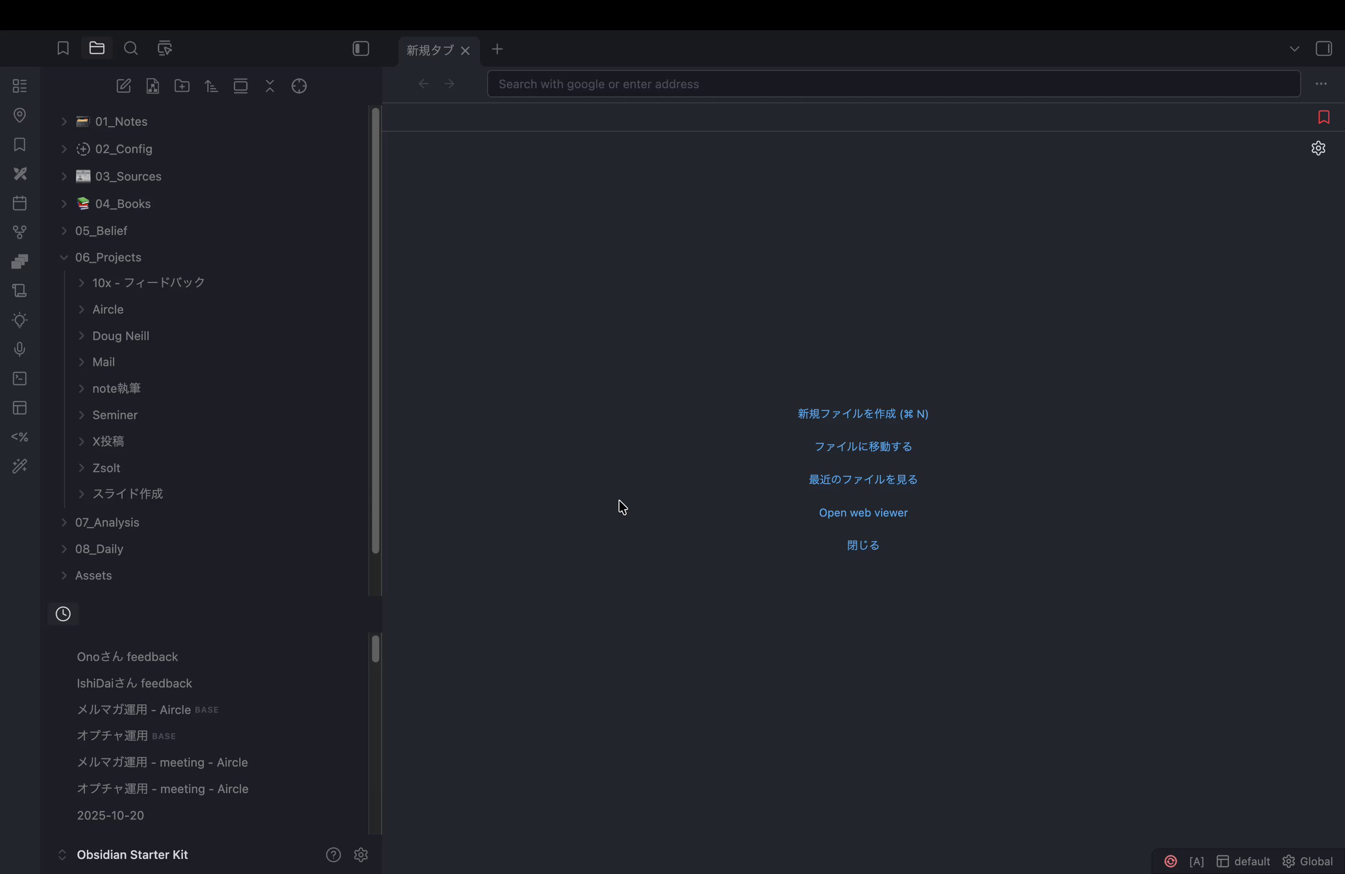
Task: Click the web address search field
Action: point(893,84)
